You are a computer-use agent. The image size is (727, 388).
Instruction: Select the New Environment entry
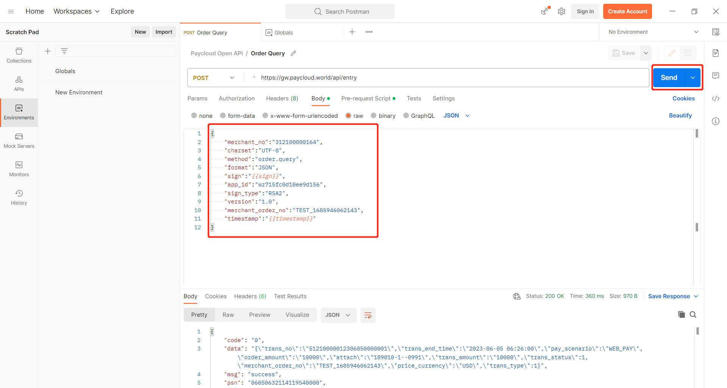coord(79,92)
